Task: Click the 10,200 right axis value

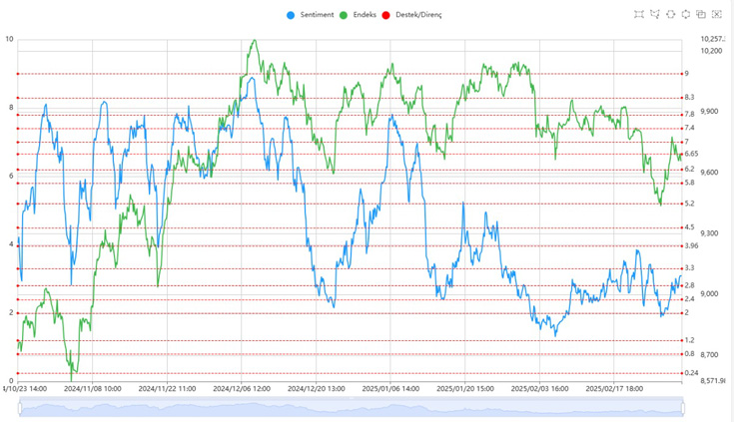Action: click(x=712, y=50)
